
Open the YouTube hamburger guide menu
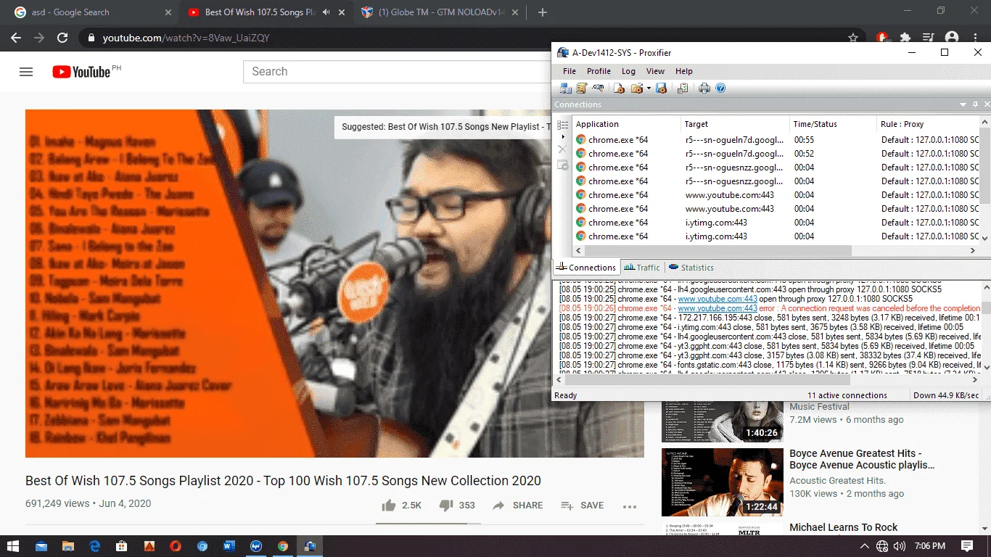[26, 72]
